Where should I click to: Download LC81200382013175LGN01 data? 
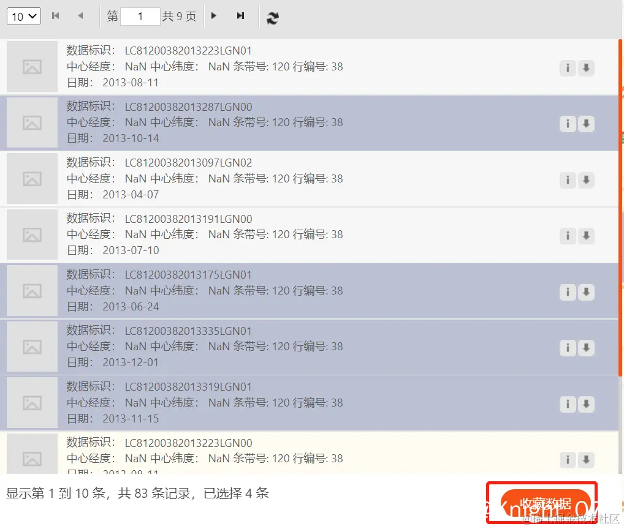point(586,292)
